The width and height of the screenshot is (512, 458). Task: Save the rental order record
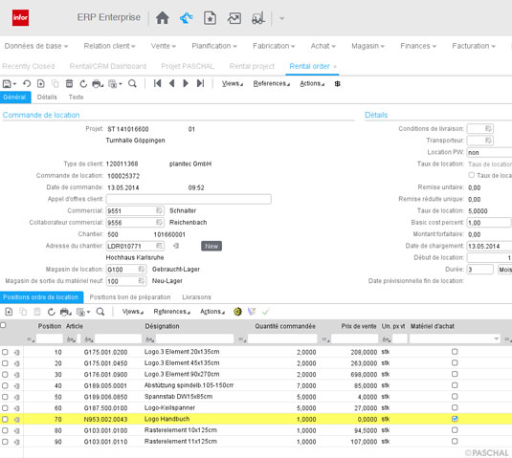pos(8,84)
